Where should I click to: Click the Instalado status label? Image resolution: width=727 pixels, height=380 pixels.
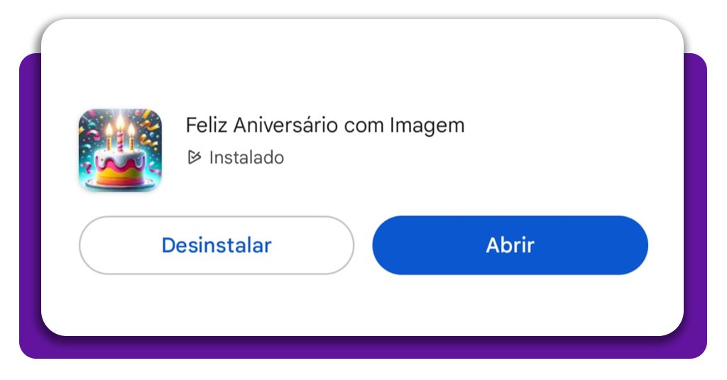246,157
